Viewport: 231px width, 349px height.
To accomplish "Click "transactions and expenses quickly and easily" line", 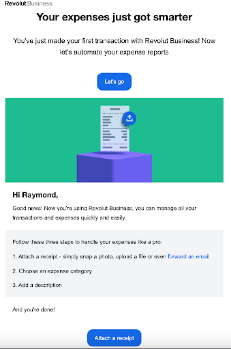I will click(x=69, y=218).
